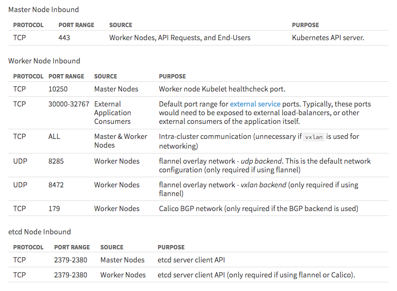The height and width of the screenshot is (291, 397).
Task: Select External Application Consumers source cell
Action: 113,113
